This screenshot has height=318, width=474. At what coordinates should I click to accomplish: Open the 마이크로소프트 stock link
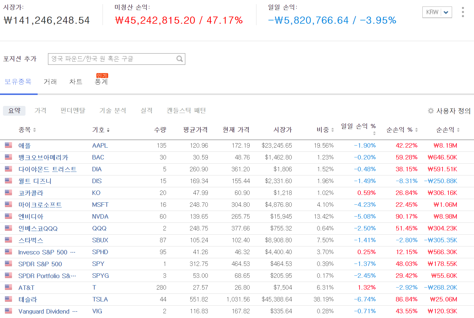click(x=40, y=205)
